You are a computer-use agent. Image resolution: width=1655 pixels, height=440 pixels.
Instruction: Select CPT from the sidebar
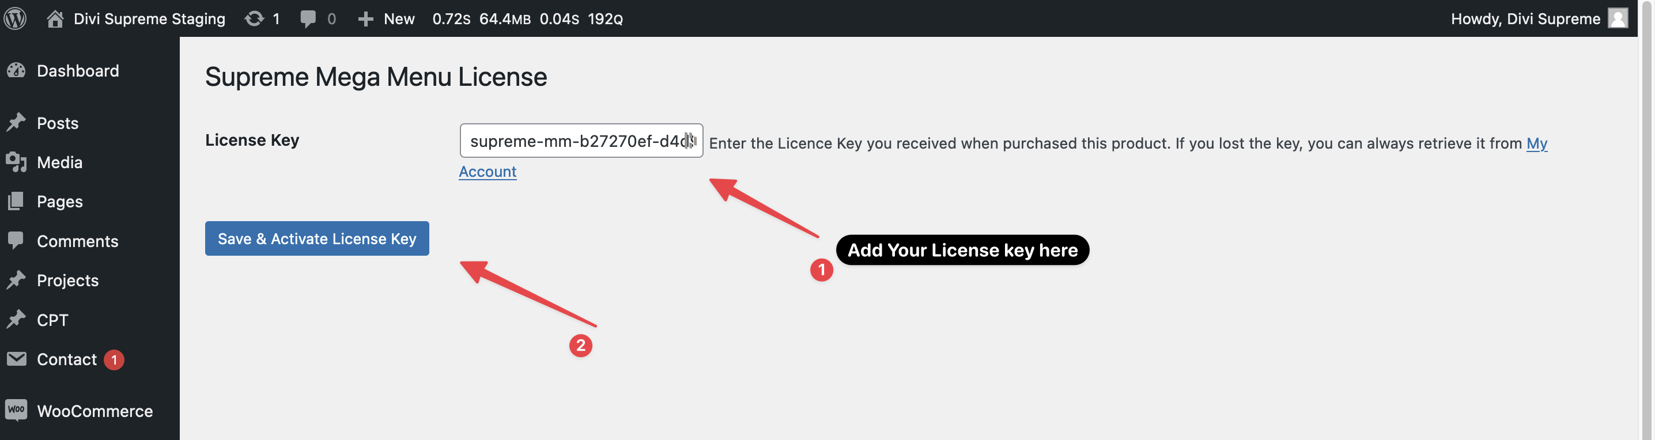(x=52, y=320)
